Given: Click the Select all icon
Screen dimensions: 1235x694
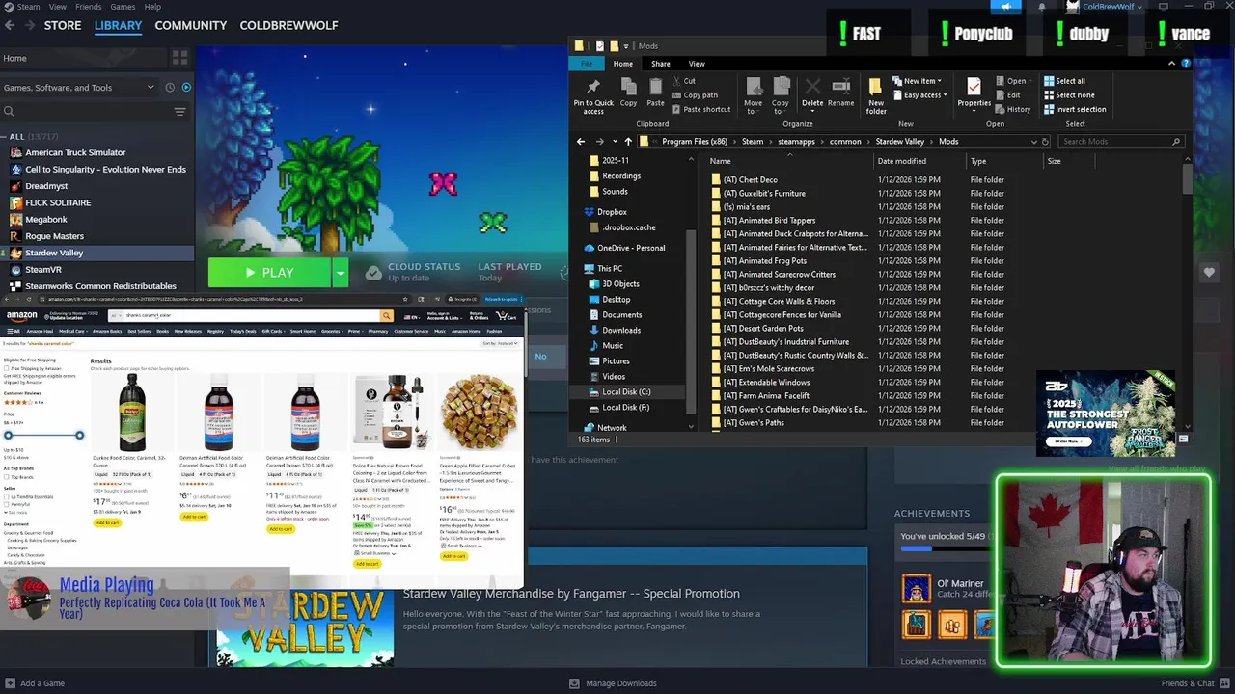Looking at the screenshot, I should [x=1049, y=81].
